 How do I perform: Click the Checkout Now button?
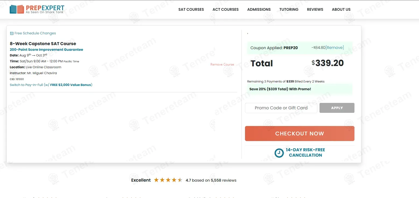[x=299, y=134]
